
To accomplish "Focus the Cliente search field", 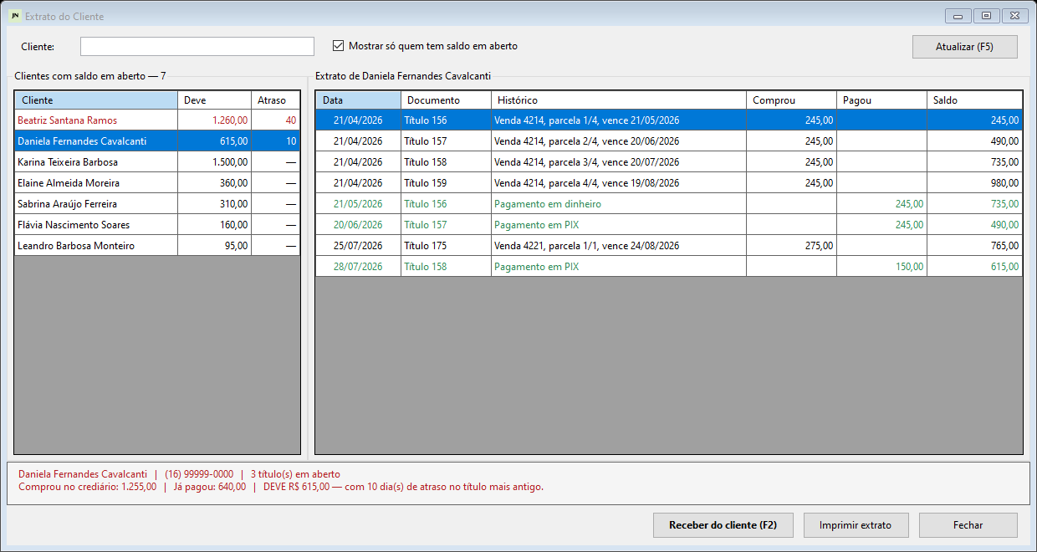I will (197, 46).
